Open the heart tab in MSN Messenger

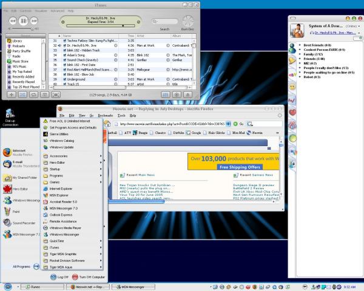292,113
